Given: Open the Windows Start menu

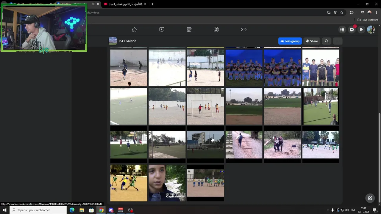Looking at the screenshot, I should (x=4, y=210).
